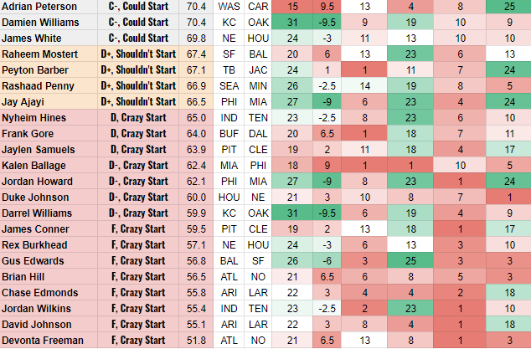Select Gus Edwards' BAL team cell
The width and height of the screenshot is (531, 349).
[233, 261]
